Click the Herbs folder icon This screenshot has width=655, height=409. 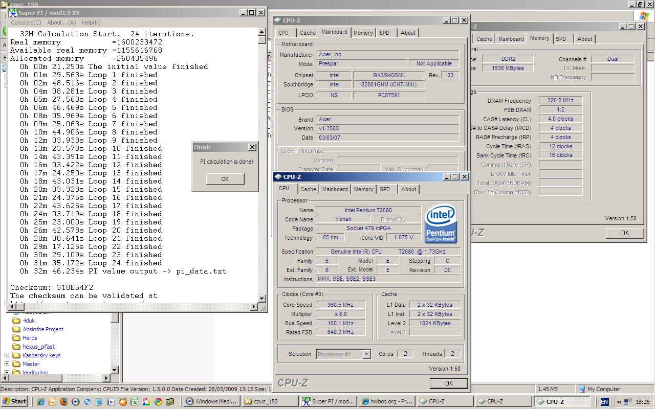[16, 338]
